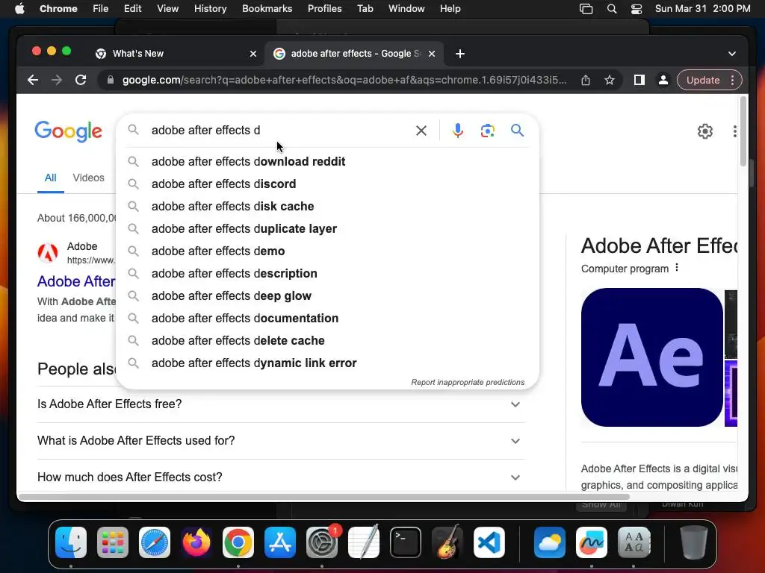The width and height of the screenshot is (765, 573).
Task: Start voice search with microphone icon
Action: coord(458,131)
